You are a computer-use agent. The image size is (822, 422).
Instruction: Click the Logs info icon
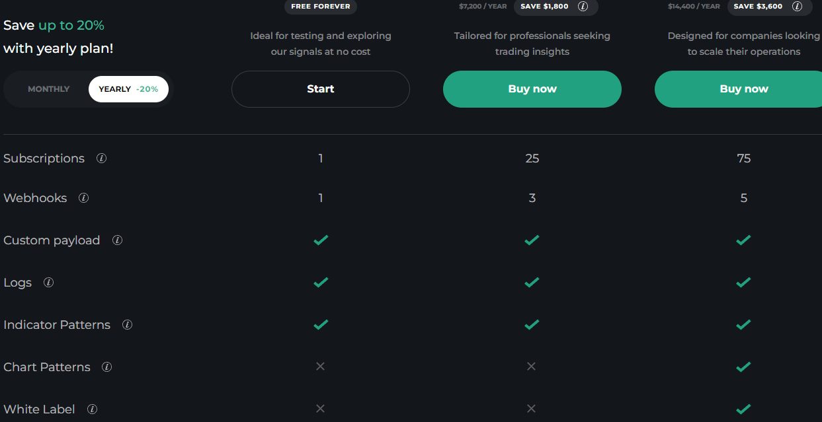[48, 283]
